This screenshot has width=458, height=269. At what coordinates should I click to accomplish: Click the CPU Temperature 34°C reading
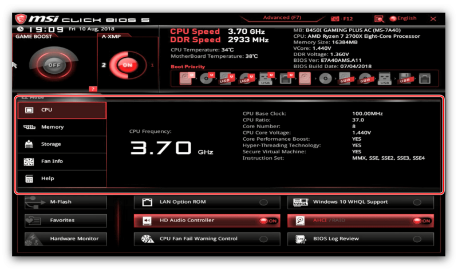coord(202,50)
